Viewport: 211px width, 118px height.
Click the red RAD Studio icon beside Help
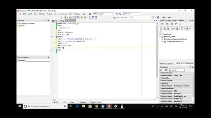click(90, 14)
